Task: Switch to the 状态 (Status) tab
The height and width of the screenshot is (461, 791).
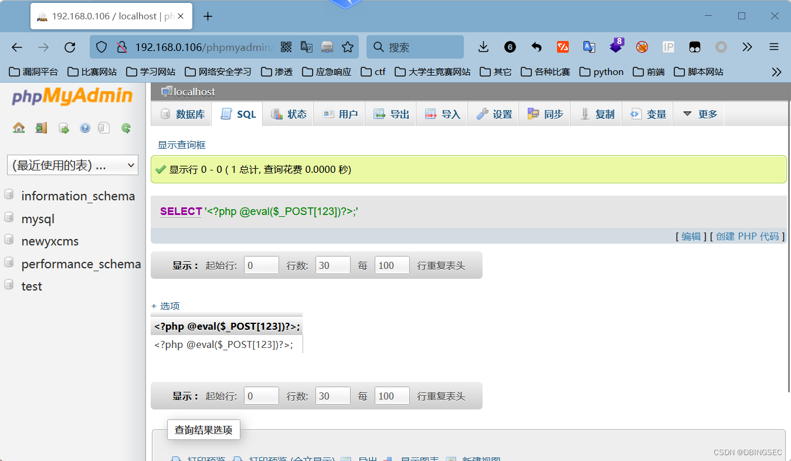Action: [x=288, y=114]
